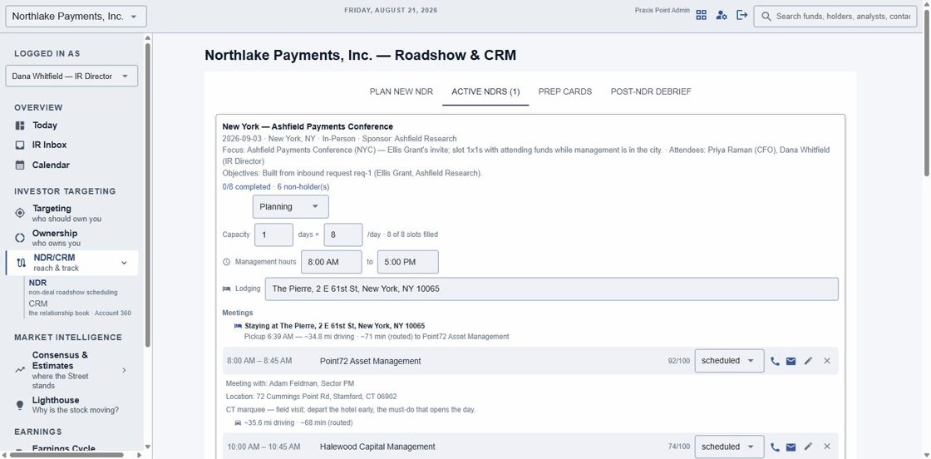Screen dimensions: 931x459
Task: Click the Consensus & Estimates trend icon
Action: click(20, 370)
